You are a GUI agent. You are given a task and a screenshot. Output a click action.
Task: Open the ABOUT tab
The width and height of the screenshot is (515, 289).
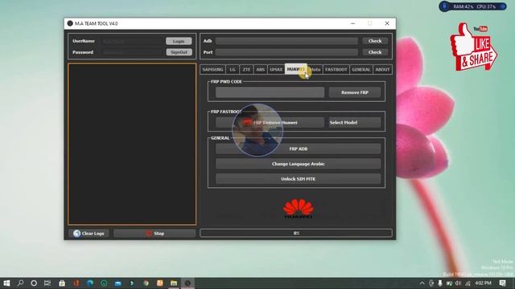pyautogui.click(x=383, y=70)
